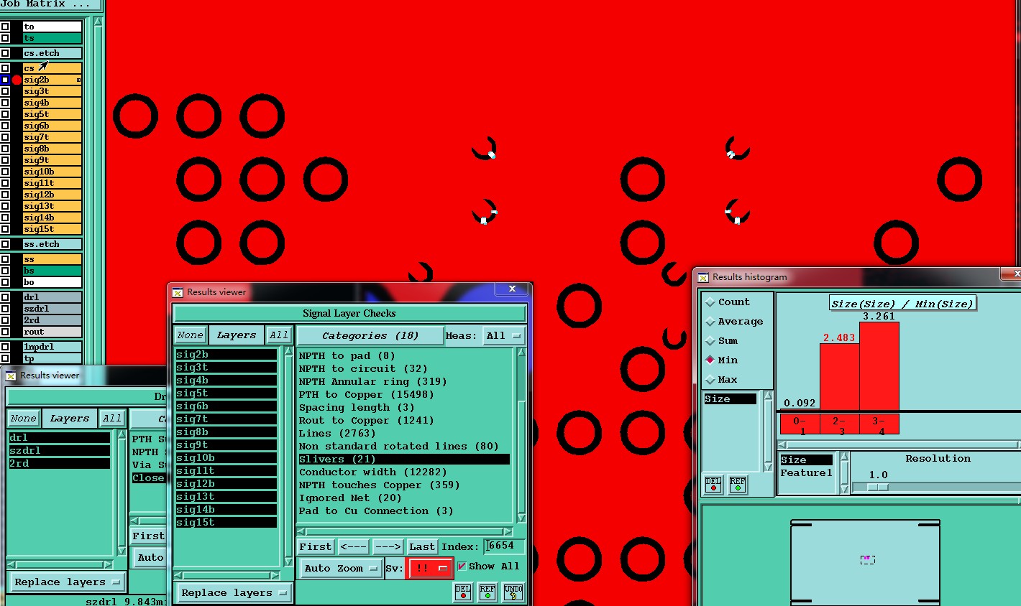The image size is (1021, 606).
Task: Select the Sum radio option
Action: click(x=710, y=341)
